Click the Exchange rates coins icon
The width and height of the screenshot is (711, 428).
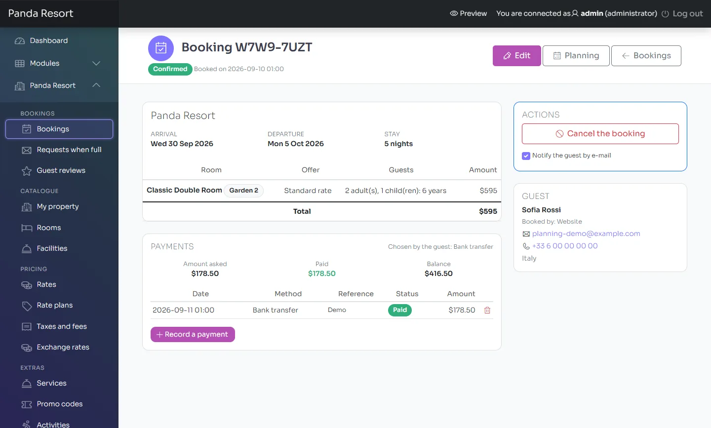(x=27, y=348)
